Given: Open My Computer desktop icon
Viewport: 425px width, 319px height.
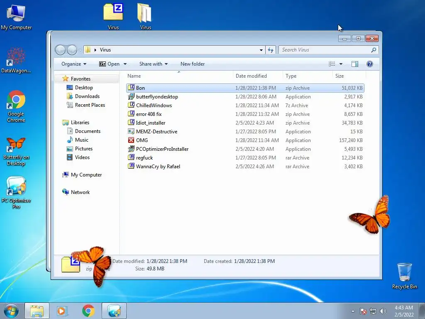Looking at the screenshot, I should 16,17.
